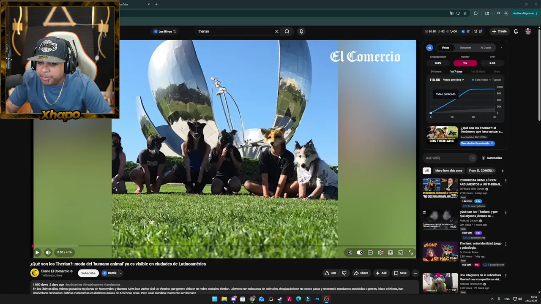
Task: Open Photoshop from the taskbar
Action: [x=317, y=299]
